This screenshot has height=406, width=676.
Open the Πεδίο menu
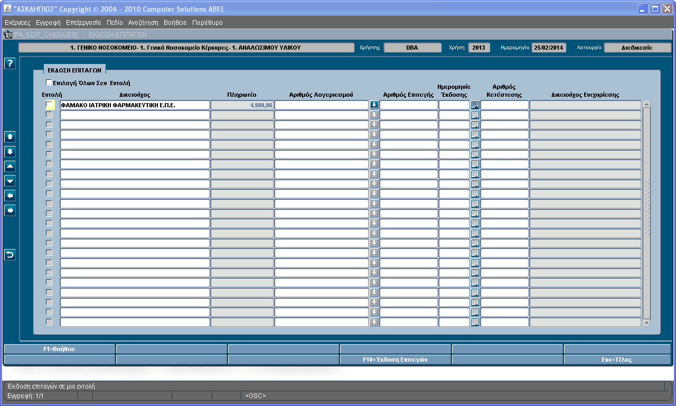115,23
